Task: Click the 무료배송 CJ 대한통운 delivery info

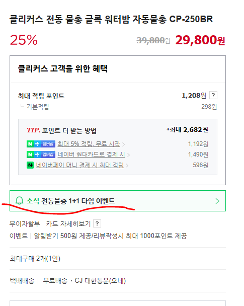Action: tap(84, 281)
